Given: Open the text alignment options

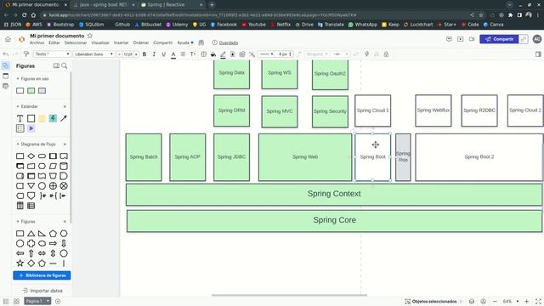Looking at the screenshot, I should tap(183, 54).
